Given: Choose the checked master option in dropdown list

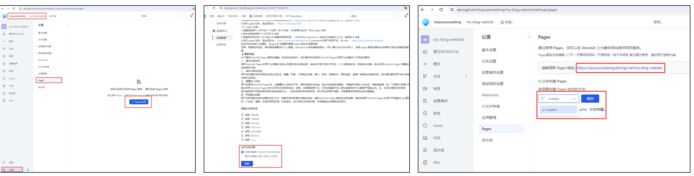Looking at the screenshot, I should pos(558,110).
